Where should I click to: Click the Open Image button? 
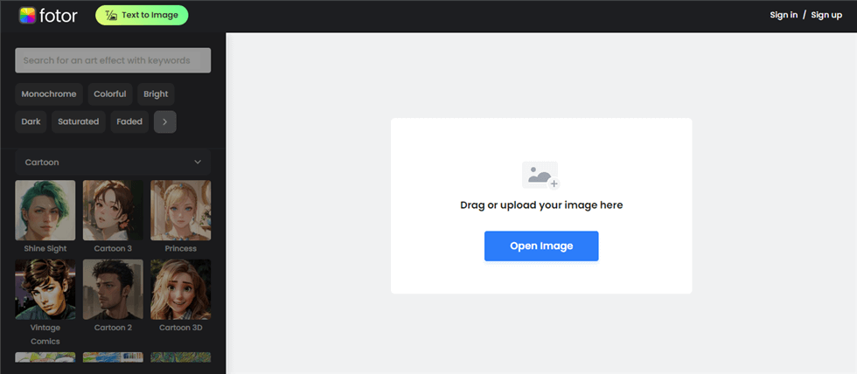tap(541, 246)
